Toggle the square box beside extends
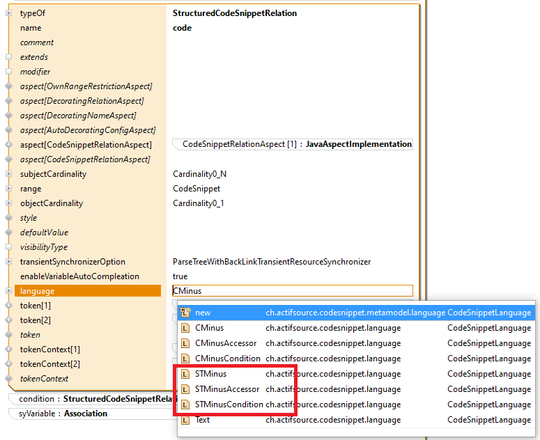 9,57
